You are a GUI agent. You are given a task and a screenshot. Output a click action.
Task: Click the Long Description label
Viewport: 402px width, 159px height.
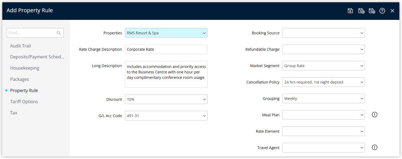(107, 66)
